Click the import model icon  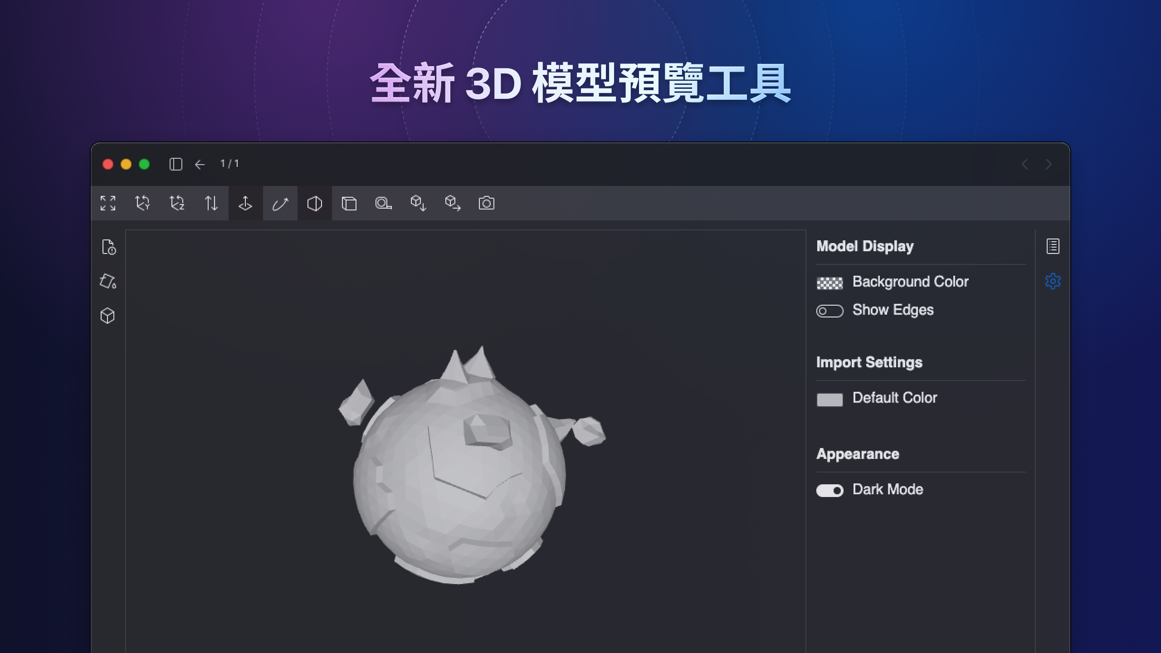point(418,203)
